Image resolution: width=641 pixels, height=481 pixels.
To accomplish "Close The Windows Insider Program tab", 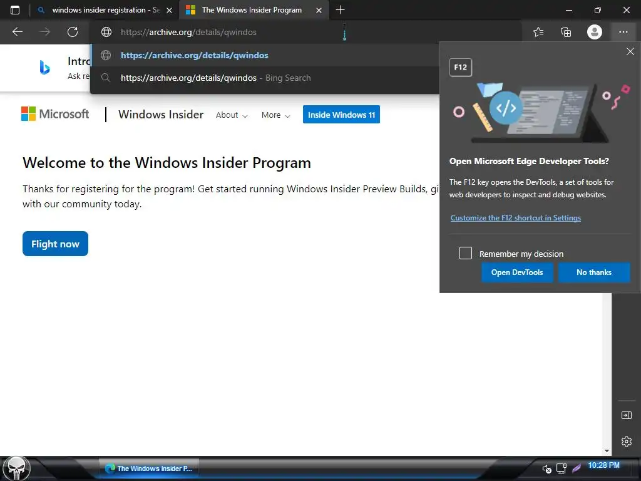I will (x=319, y=10).
